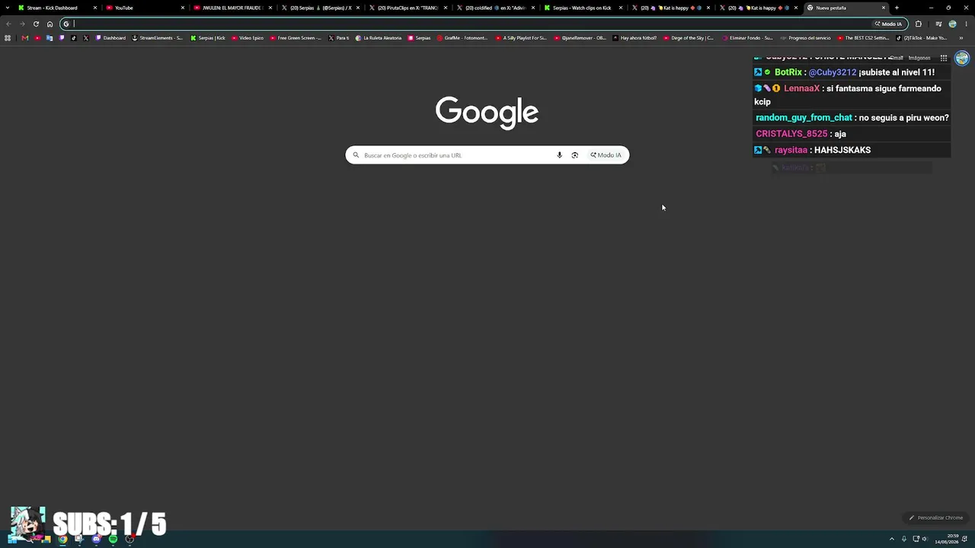Open the OBS icon in the taskbar
The width and height of the screenshot is (975, 548).
click(129, 539)
